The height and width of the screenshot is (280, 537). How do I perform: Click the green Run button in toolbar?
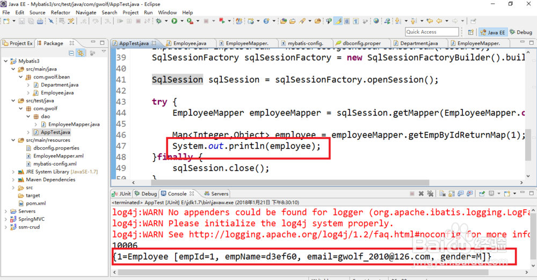coord(175,21)
